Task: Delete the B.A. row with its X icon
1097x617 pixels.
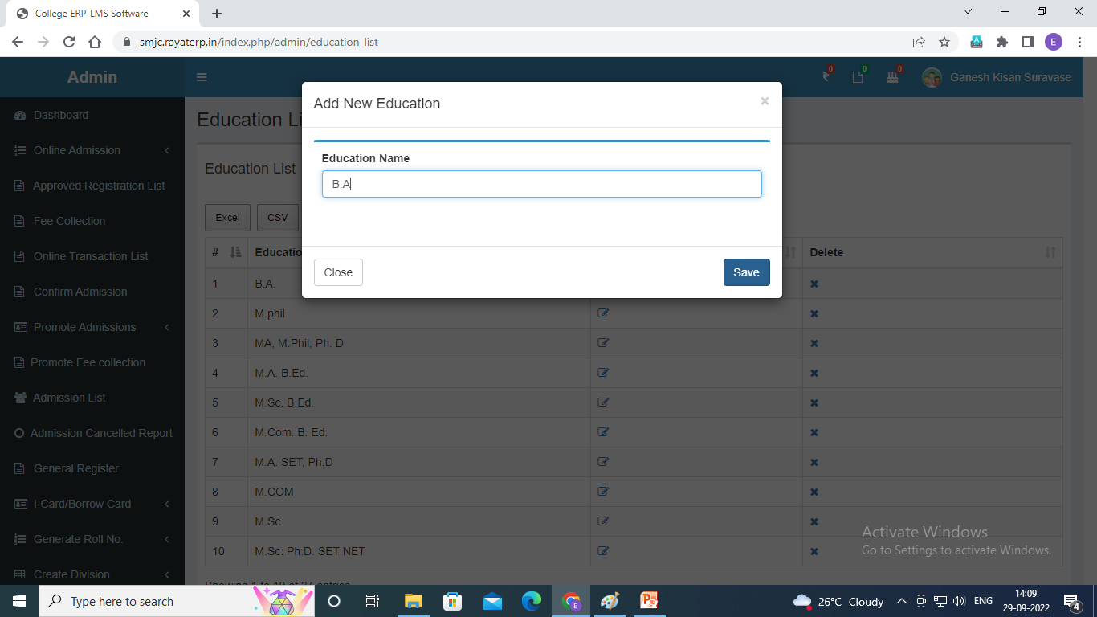Action: (x=814, y=284)
